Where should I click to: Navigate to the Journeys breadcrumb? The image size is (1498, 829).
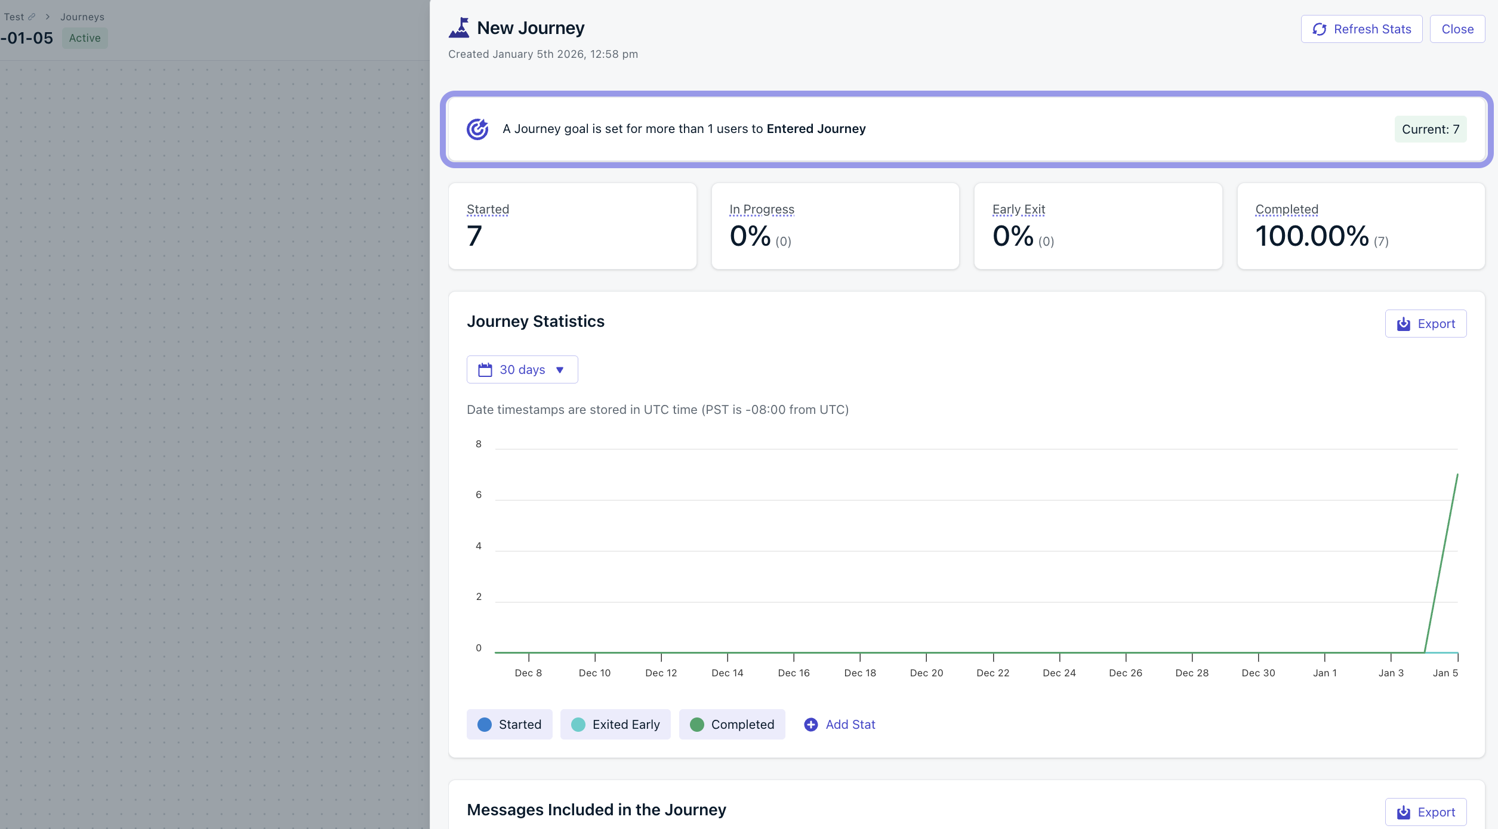coord(82,16)
